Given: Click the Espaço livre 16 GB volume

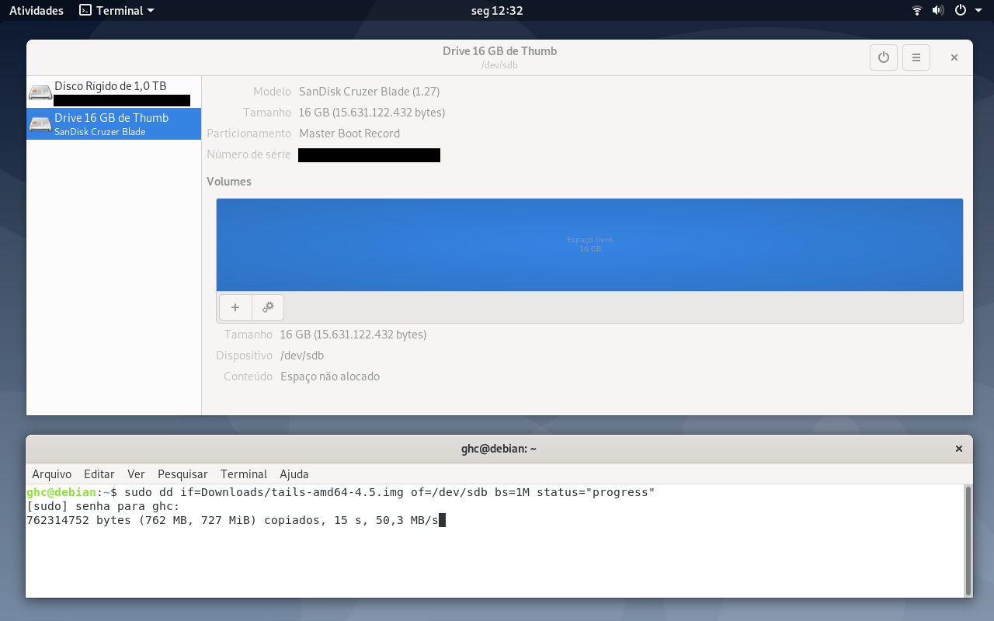Looking at the screenshot, I should [589, 245].
